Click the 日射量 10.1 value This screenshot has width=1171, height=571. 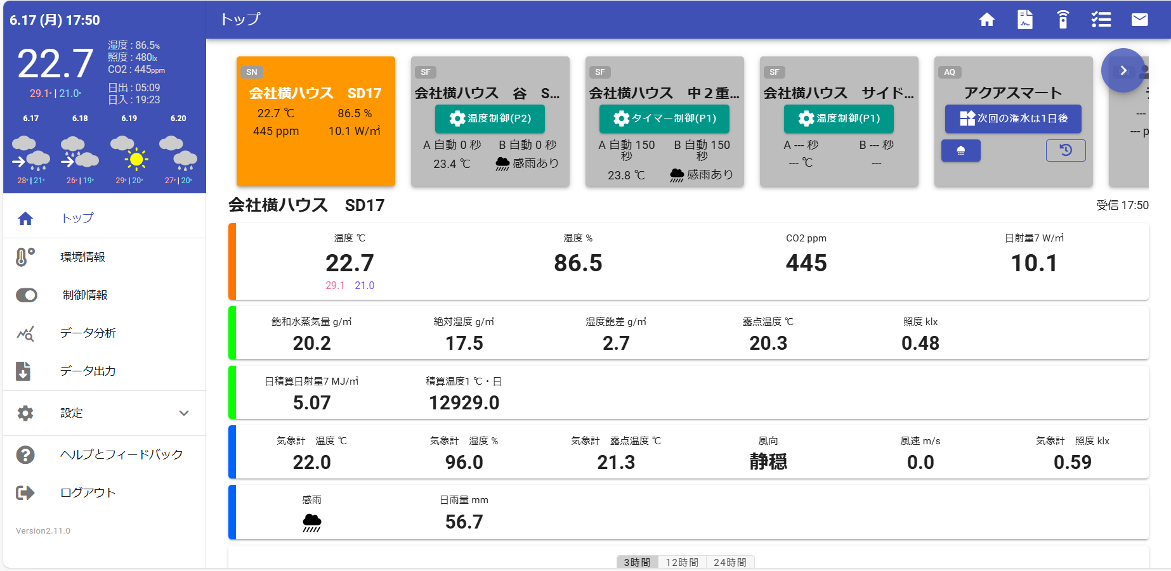pos(1034,263)
